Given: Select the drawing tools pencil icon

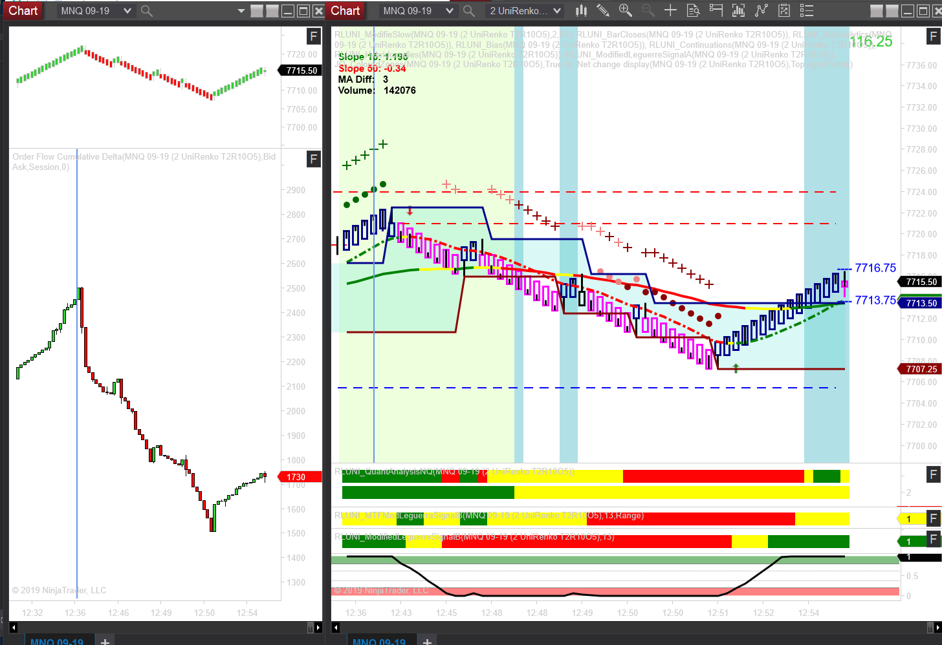Looking at the screenshot, I should pyautogui.click(x=603, y=10).
